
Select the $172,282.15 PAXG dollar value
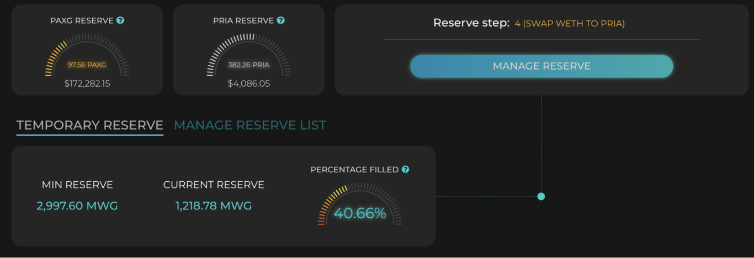click(x=87, y=84)
